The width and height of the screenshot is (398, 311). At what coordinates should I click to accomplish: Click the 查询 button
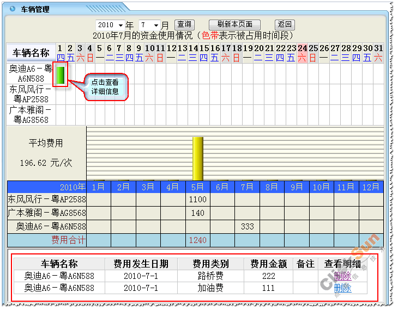[x=184, y=24]
